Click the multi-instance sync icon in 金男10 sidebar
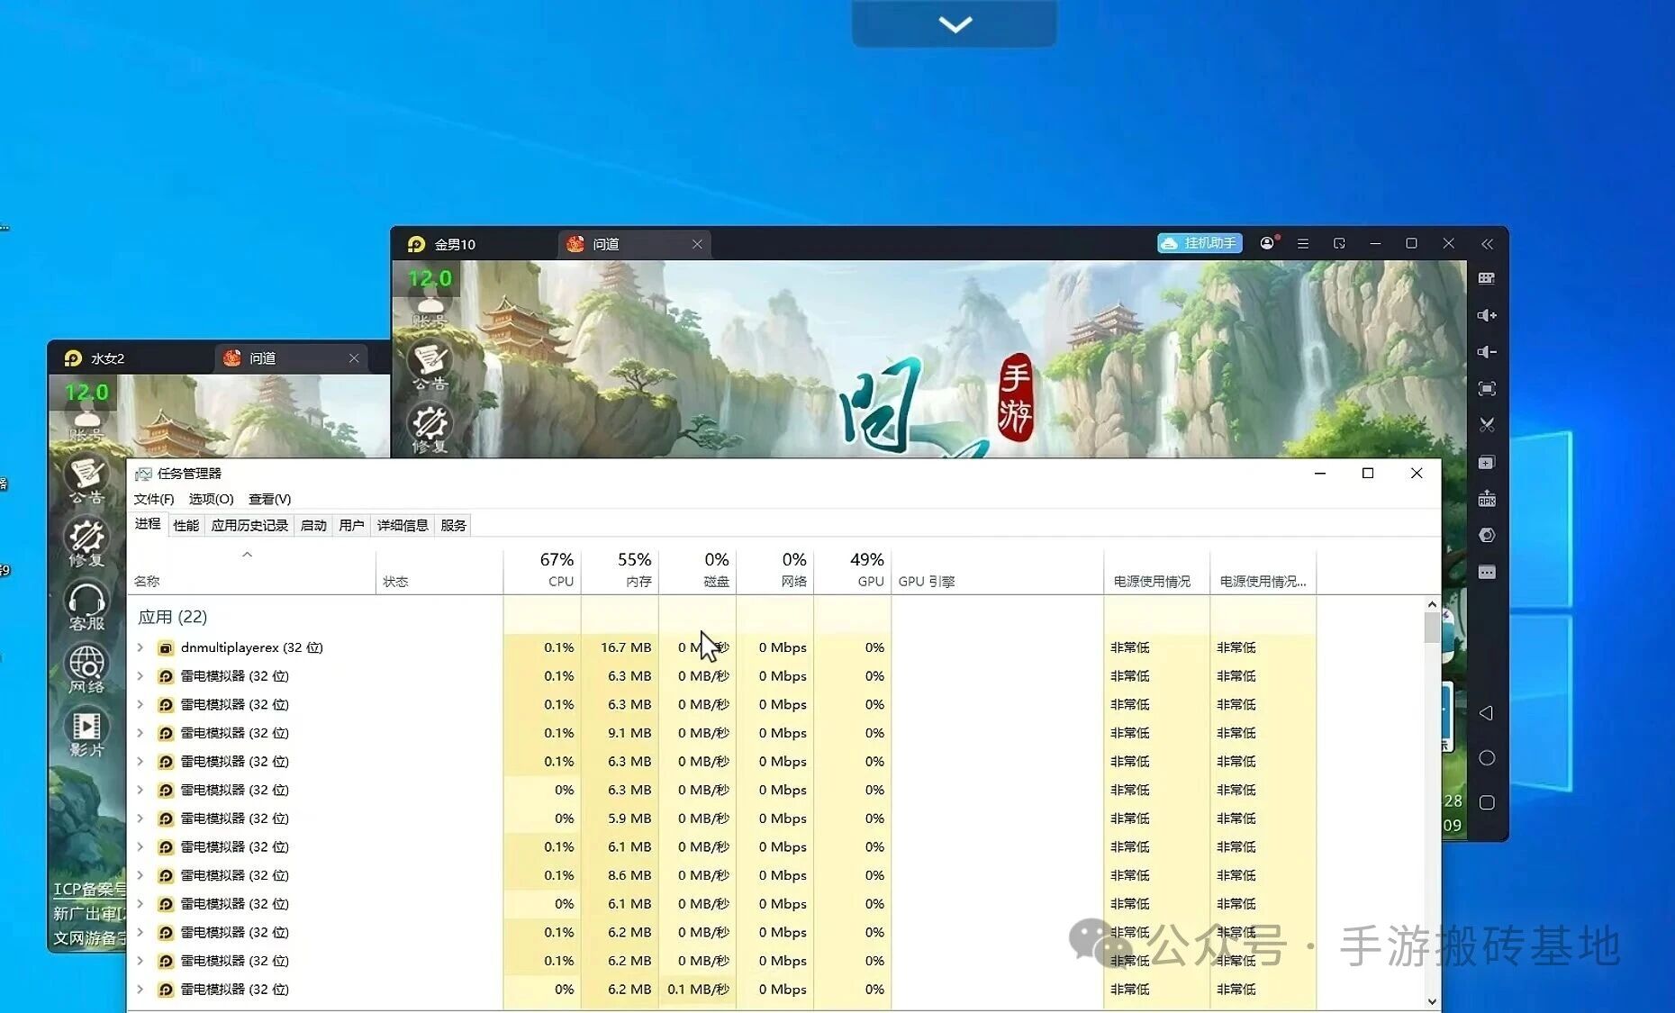Screen dimensions: 1675x1013 pyautogui.click(x=1487, y=462)
